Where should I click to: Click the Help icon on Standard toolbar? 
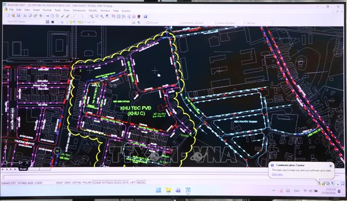point(145,16)
